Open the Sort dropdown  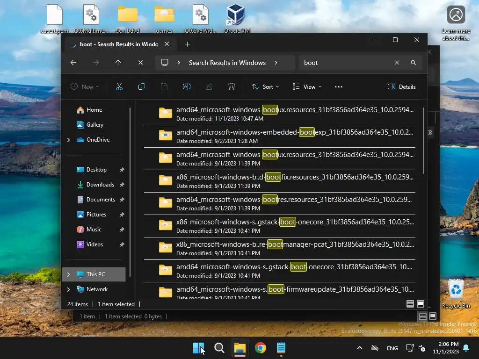[x=265, y=86]
